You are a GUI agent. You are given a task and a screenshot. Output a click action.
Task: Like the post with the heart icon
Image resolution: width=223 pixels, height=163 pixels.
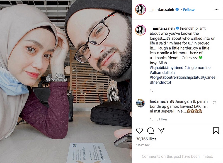tap(139, 131)
